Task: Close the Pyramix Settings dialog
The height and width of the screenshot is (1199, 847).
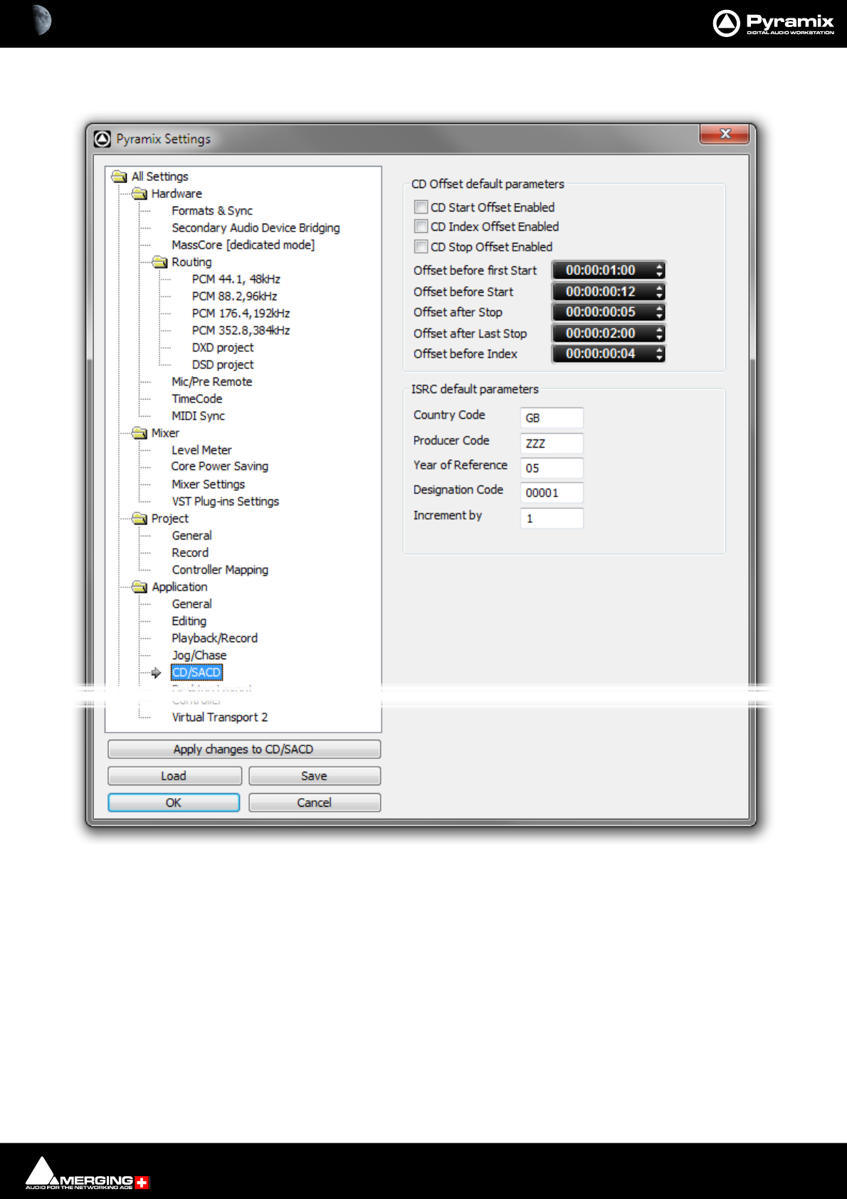Action: 725,134
